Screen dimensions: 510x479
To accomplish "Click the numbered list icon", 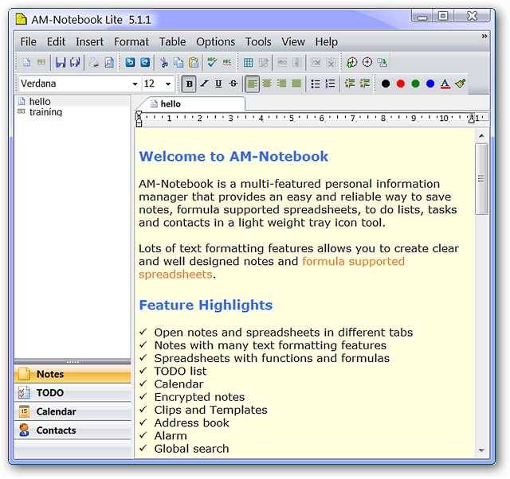I will point(330,84).
